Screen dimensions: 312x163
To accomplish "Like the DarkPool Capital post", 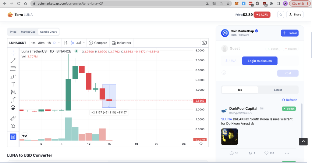I will coord(269,153).
